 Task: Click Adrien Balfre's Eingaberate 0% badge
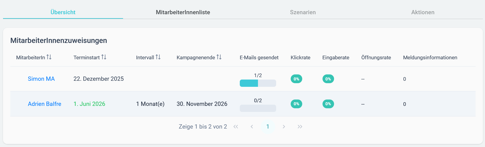click(328, 104)
